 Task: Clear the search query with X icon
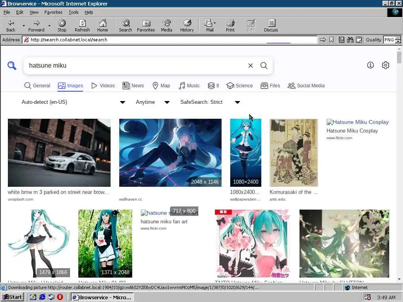(x=251, y=66)
